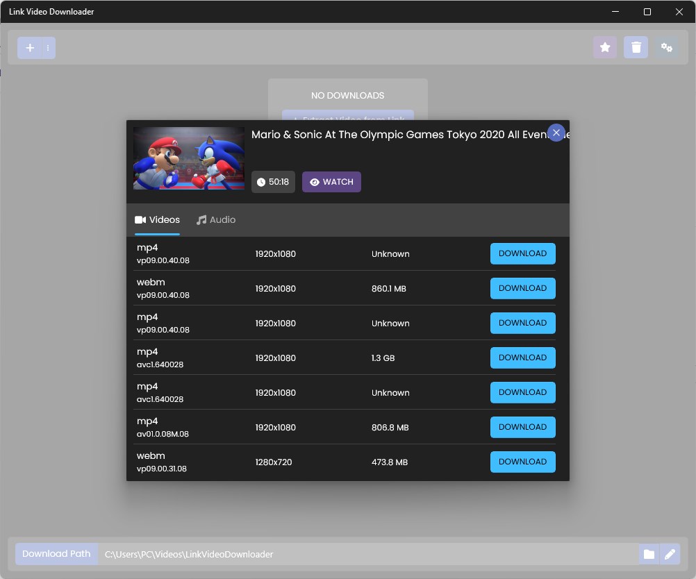The image size is (696, 579).
Task: Click the plus add link button
Action: 30,48
